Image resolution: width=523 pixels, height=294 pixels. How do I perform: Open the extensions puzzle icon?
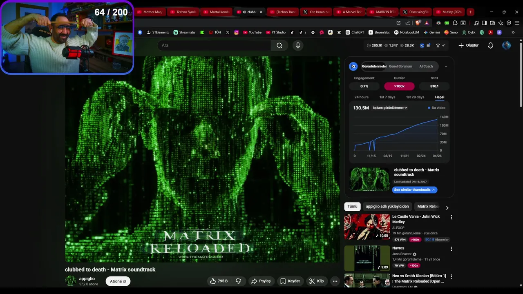pyautogui.click(x=455, y=23)
